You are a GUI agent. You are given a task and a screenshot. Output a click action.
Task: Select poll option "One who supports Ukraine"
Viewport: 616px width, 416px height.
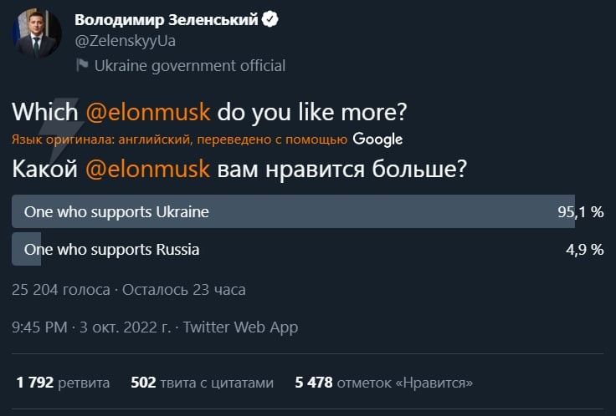point(116,212)
